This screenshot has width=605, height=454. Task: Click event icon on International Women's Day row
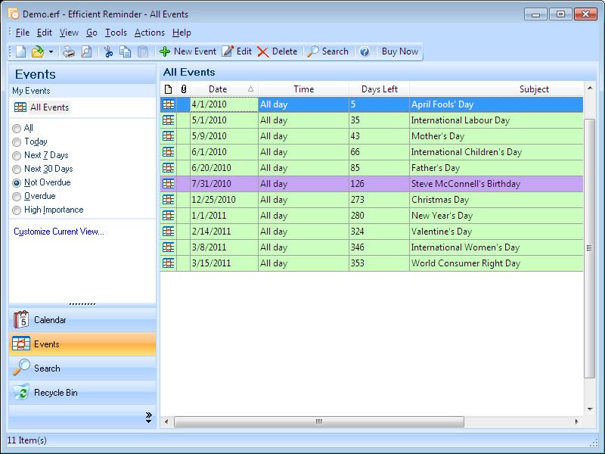click(168, 247)
